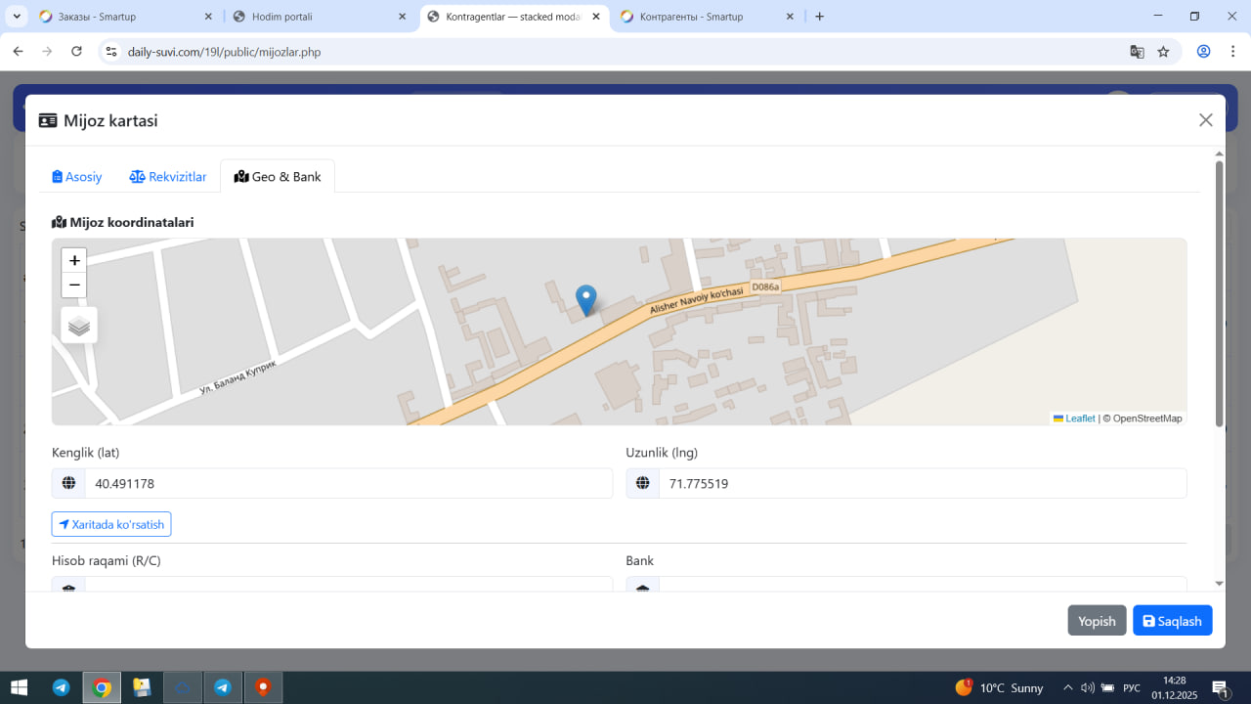Open the Windows Start menu
The image size is (1251, 704).
pos(19,687)
